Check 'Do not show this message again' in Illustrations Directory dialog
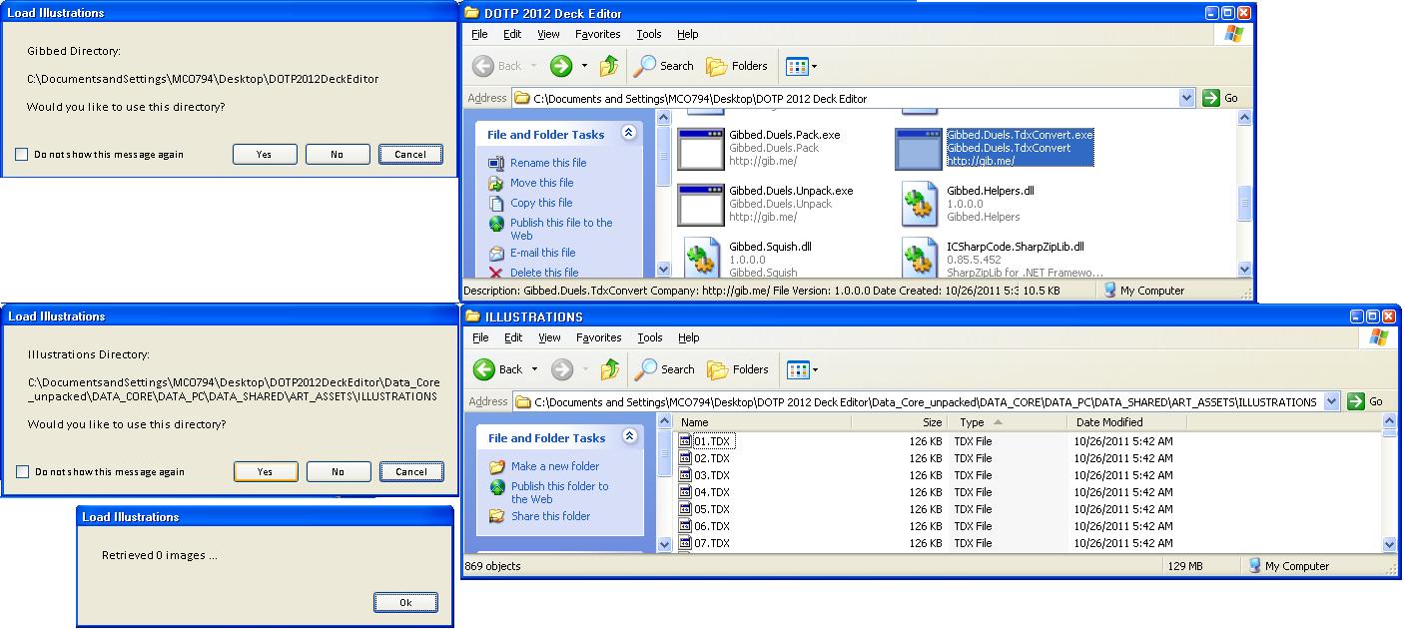The width and height of the screenshot is (1404, 630). tap(22, 472)
